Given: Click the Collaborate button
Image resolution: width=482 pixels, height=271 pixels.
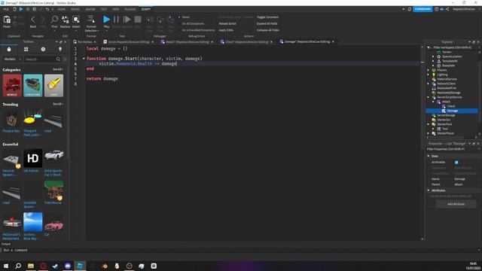Looking at the screenshot, I should tap(423, 9).
